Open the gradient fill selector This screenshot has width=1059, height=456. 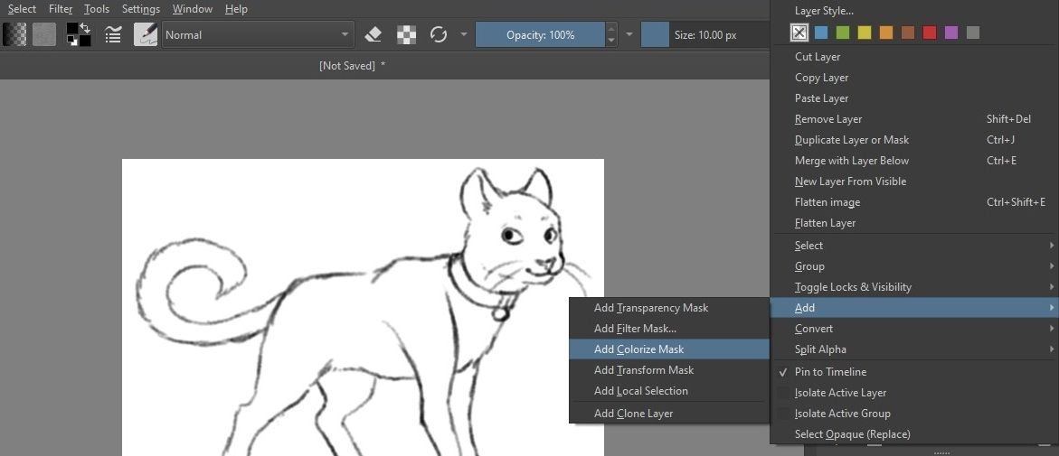coord(14,34)
